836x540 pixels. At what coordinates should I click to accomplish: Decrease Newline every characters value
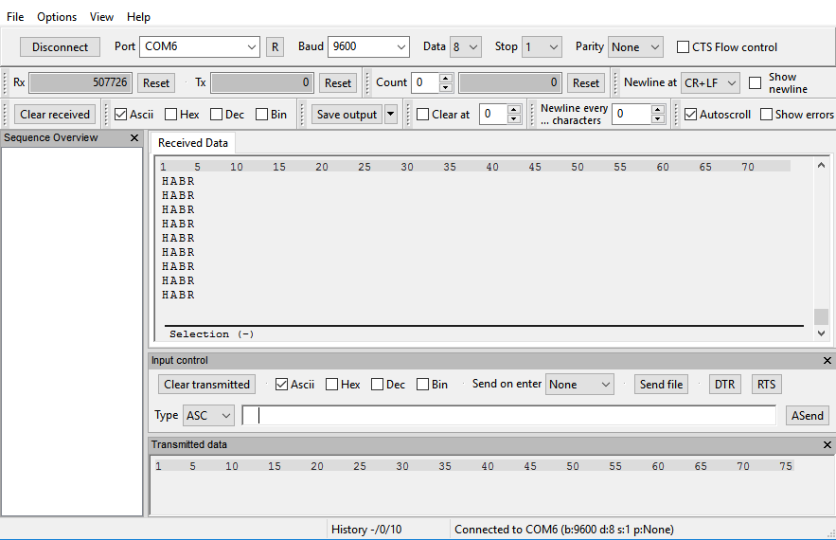point(657,118)
